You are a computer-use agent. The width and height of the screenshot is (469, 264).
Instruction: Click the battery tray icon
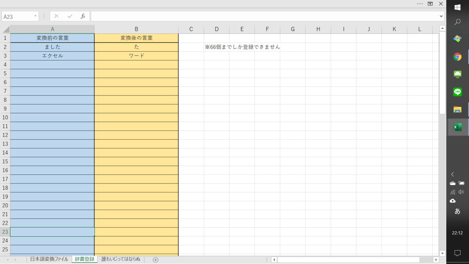[x=462, y=183]
